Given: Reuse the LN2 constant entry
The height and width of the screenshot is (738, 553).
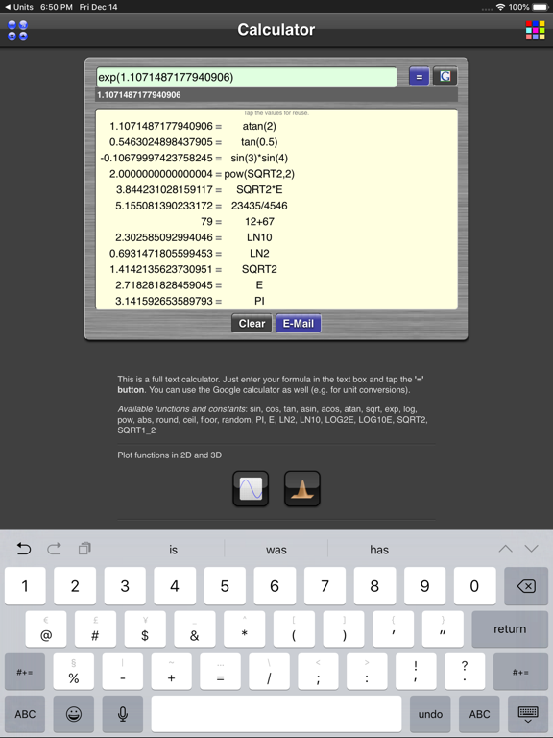Looking at the screenshot, I should coord(259,254).
